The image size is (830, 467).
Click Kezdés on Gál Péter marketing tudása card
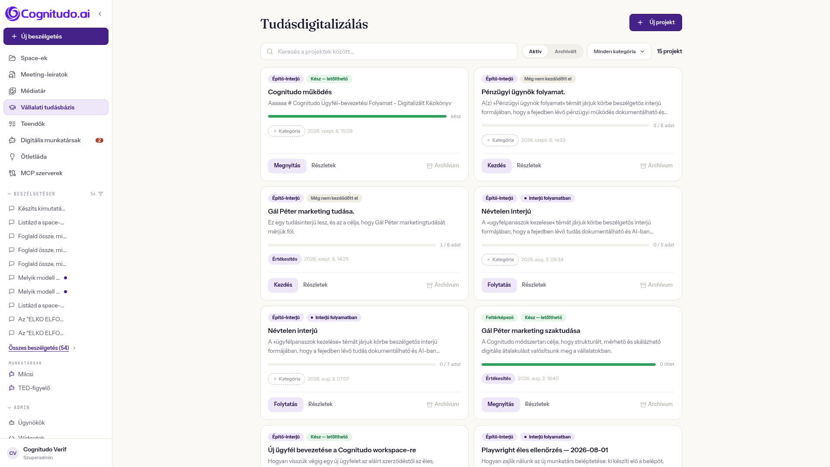pos(283,285)
